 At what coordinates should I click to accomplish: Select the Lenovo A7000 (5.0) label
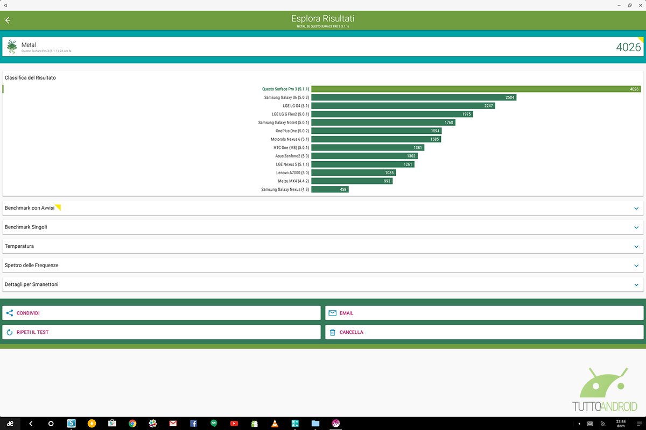(x=293, y=173)
